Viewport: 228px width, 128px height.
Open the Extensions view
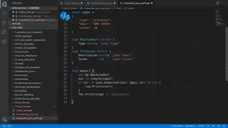[4, 41]
